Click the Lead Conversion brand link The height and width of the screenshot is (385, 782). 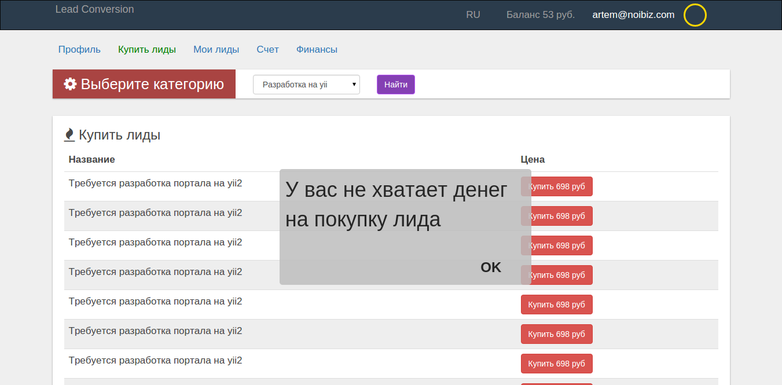coord(95,9)
